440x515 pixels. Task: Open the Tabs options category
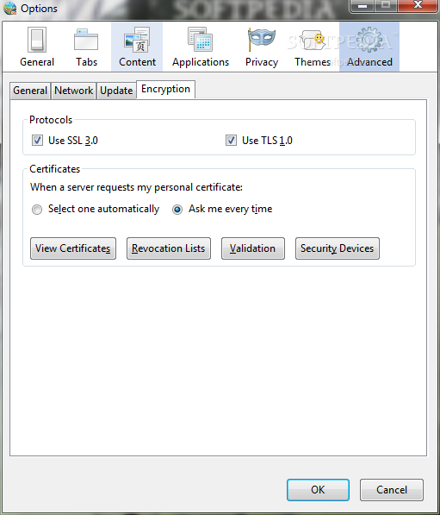[86, 47]
